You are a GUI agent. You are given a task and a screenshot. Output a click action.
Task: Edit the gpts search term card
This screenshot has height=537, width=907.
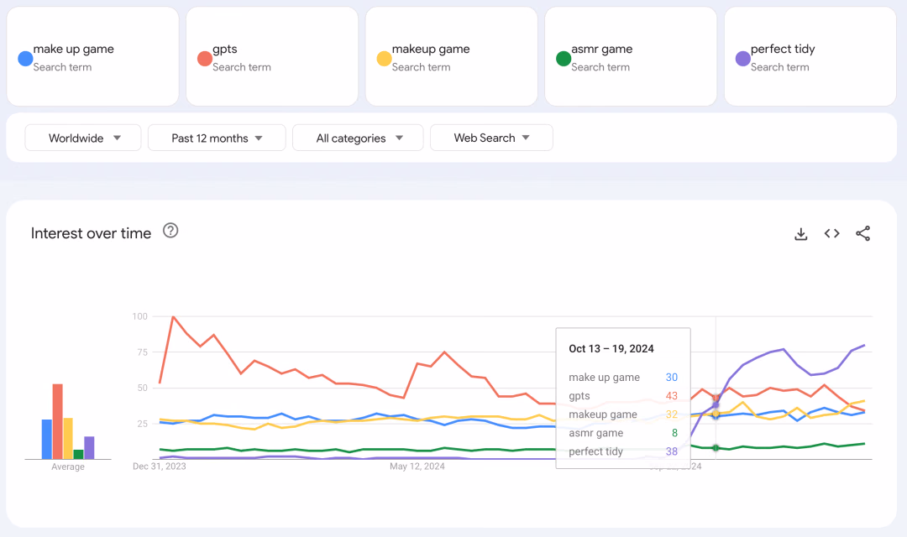click(x=272, y=57)
